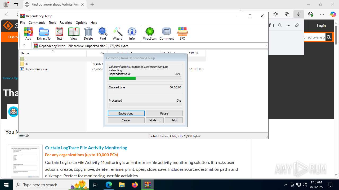The image size is (339, 190).
Task: Open the File menu in WinRAR
Action: click(x=23, y=23)
